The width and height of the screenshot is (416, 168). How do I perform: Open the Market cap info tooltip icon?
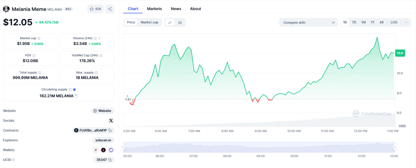[x=39, y=38]
